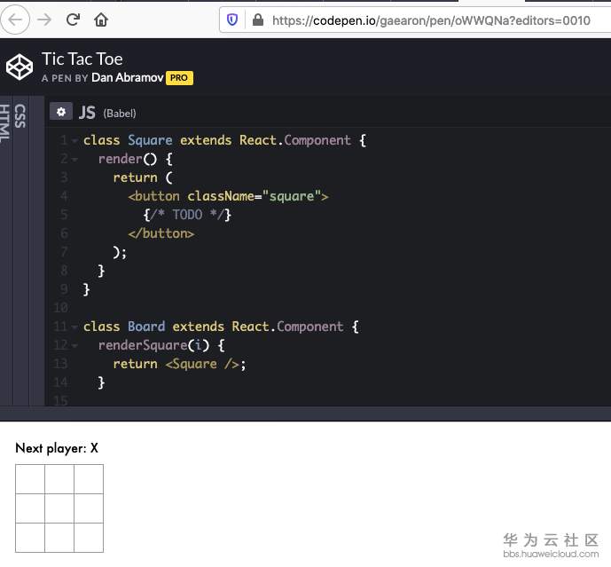Click the middle-left tic tac toe square
The height and width of the screenshot is (567, 611).
(x=30, y=508)
